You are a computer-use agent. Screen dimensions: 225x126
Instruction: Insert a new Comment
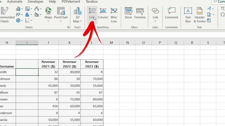[x=172, y=13]
